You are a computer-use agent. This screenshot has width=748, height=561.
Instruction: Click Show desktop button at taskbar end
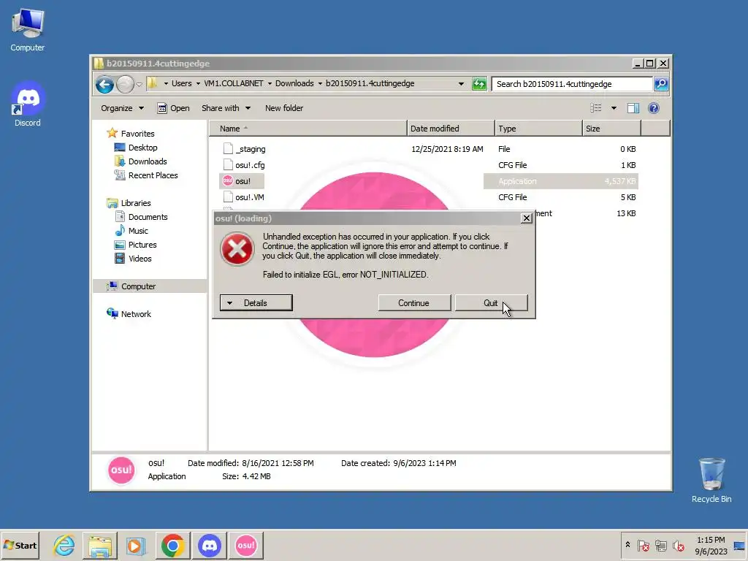[740, 545]
